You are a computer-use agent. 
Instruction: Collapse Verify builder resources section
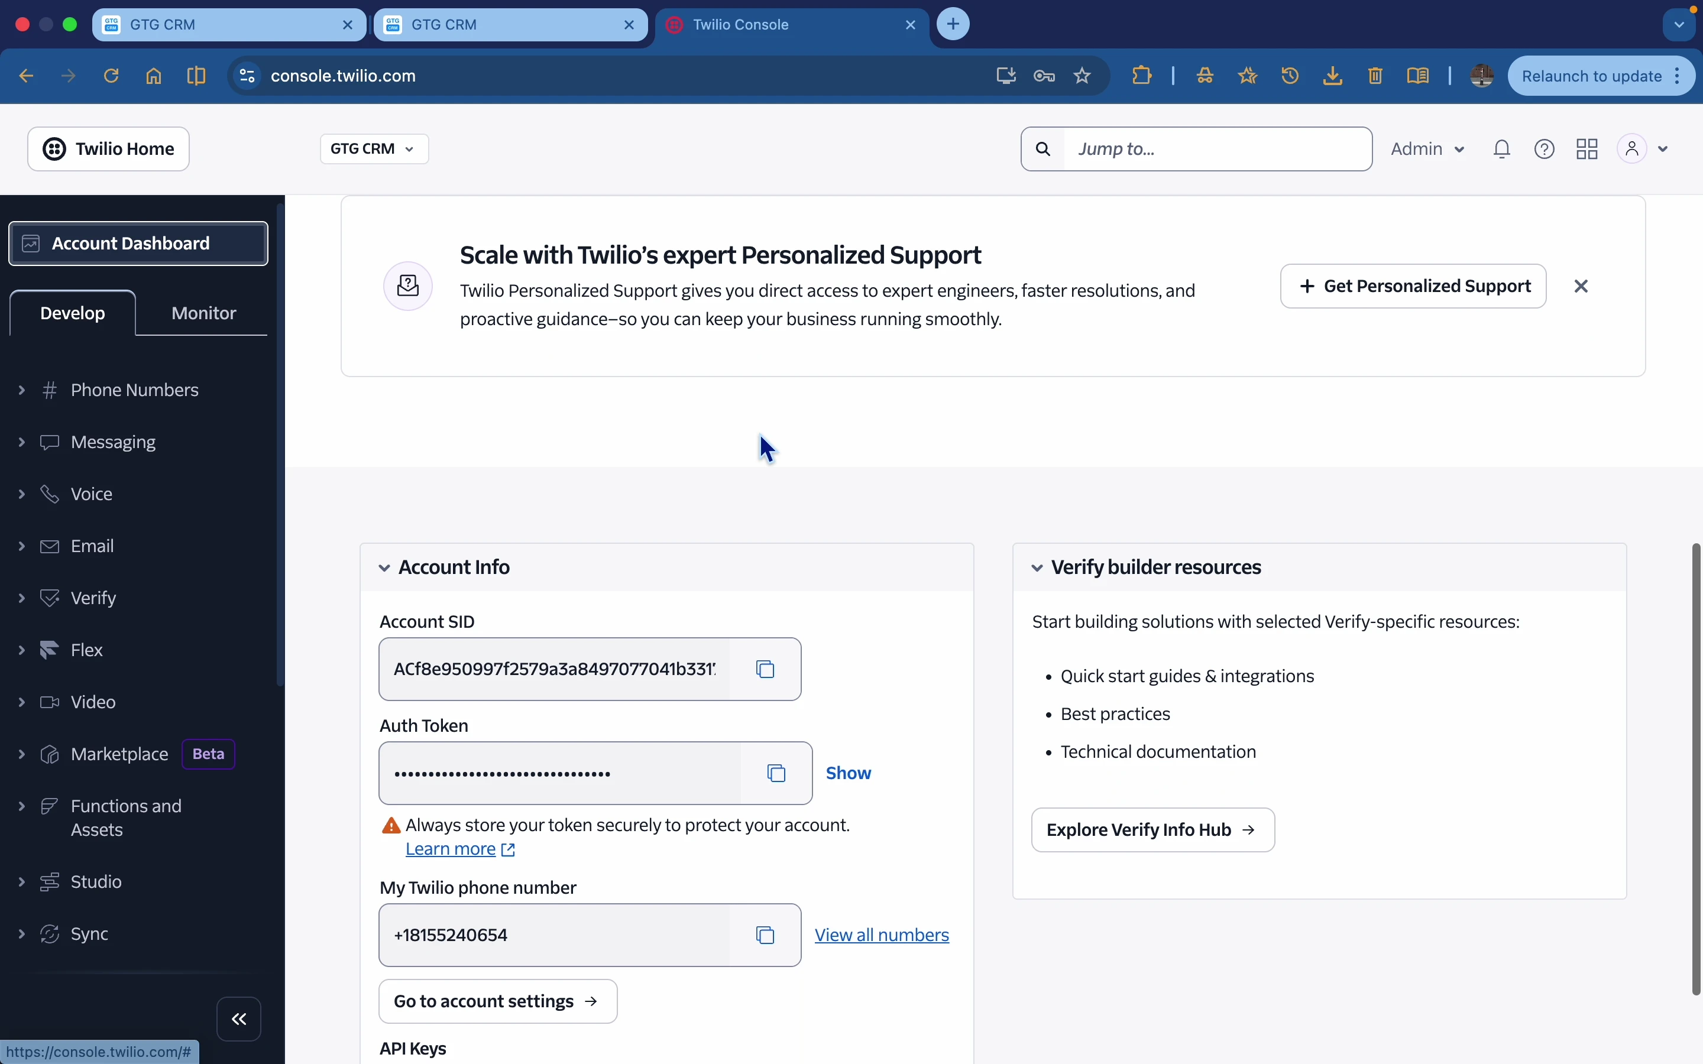[x=1037, y=568]
